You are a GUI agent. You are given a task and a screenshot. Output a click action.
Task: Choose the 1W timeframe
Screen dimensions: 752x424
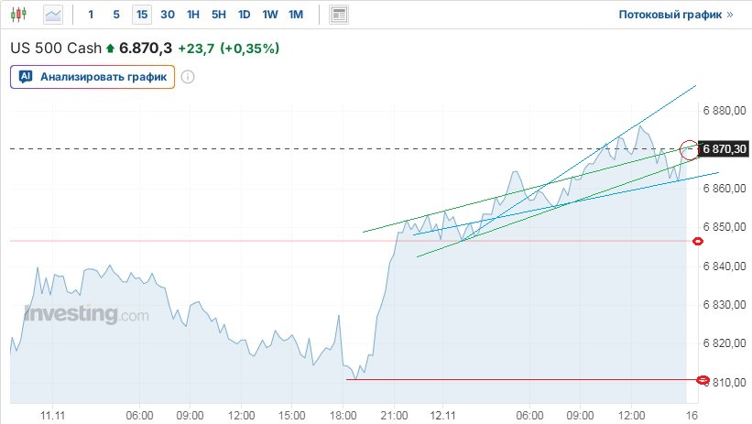269,15
